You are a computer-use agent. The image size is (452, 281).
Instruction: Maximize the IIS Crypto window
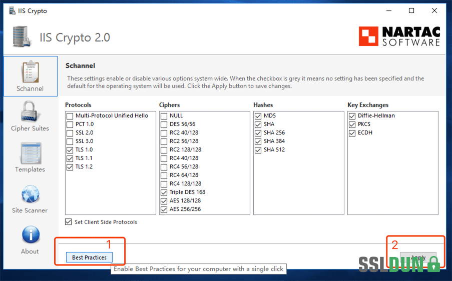coord(411,10)
